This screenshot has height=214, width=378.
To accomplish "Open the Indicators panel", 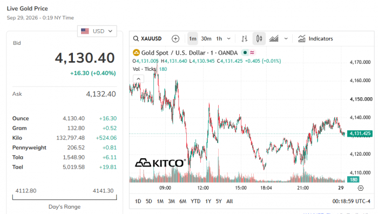I will [x=315, y=38].
